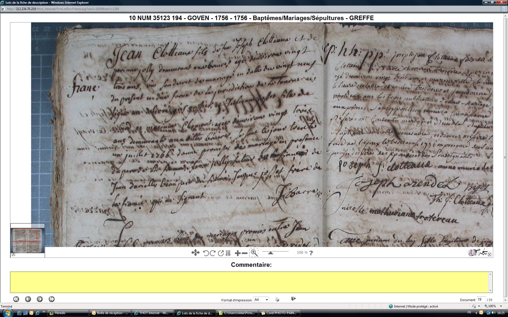The height and width of the screenshot is (317, 508).
Task: Select the pan/move image tool
Action: (195, 253)
